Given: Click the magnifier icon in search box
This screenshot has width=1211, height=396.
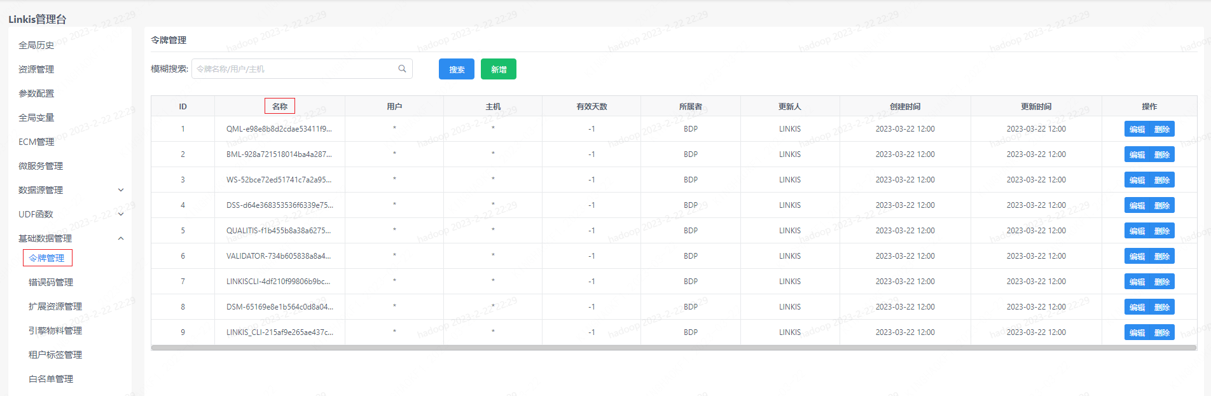Looking at the screenshot, I should click(402, 69).
